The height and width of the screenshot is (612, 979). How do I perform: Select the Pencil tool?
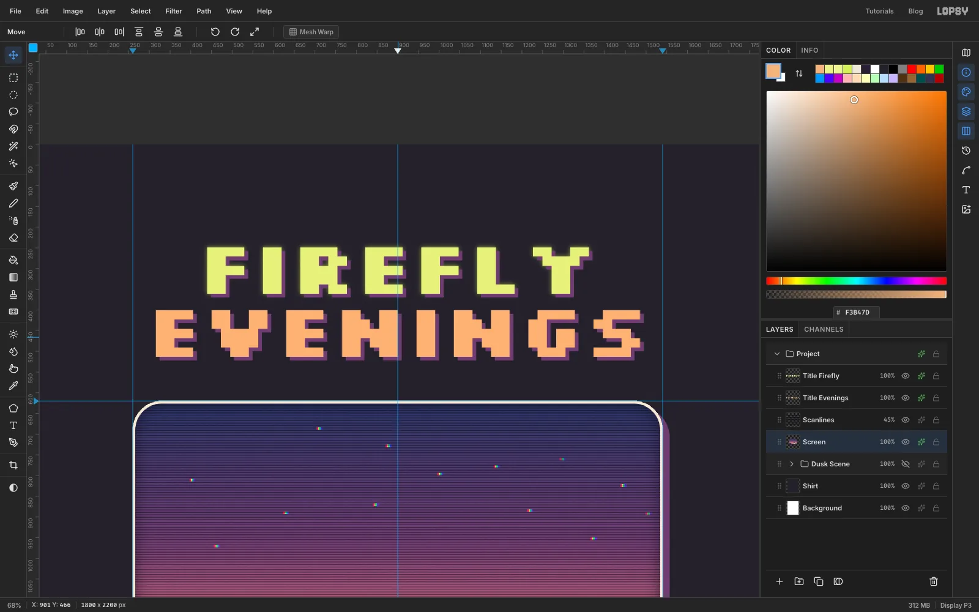pyautogui.click(x=13, y=203)
